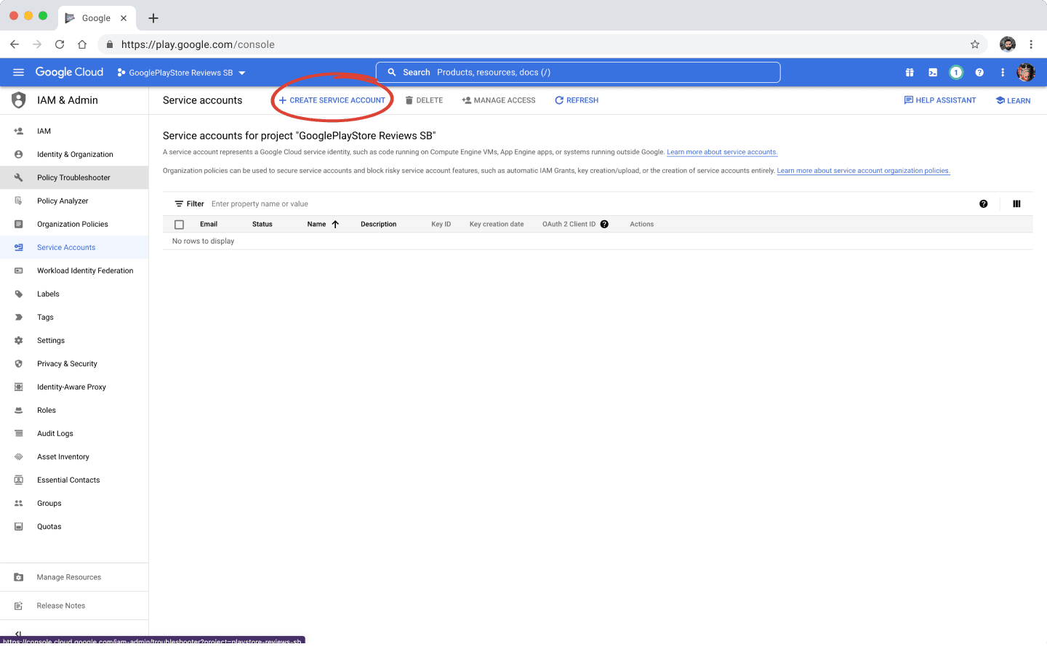This screenshot has width=1047, height=652.
Task: Open the column display options icon
Action: pyautogui.click(x=1016, y=204)
